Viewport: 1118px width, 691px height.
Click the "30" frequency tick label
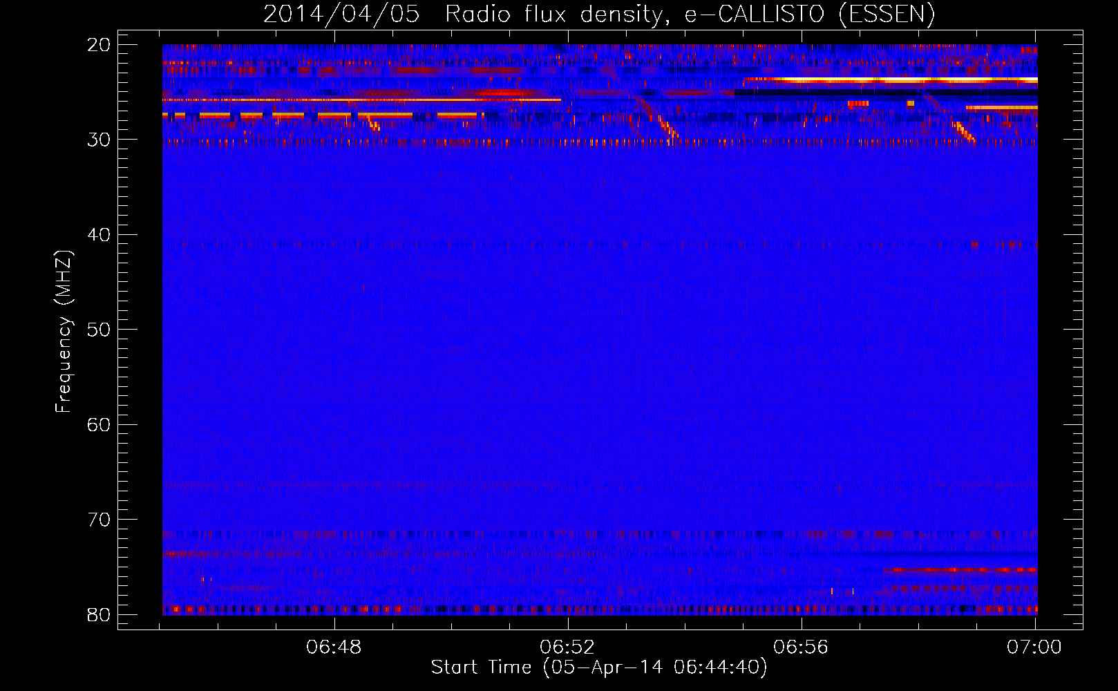tap(99, 140)
